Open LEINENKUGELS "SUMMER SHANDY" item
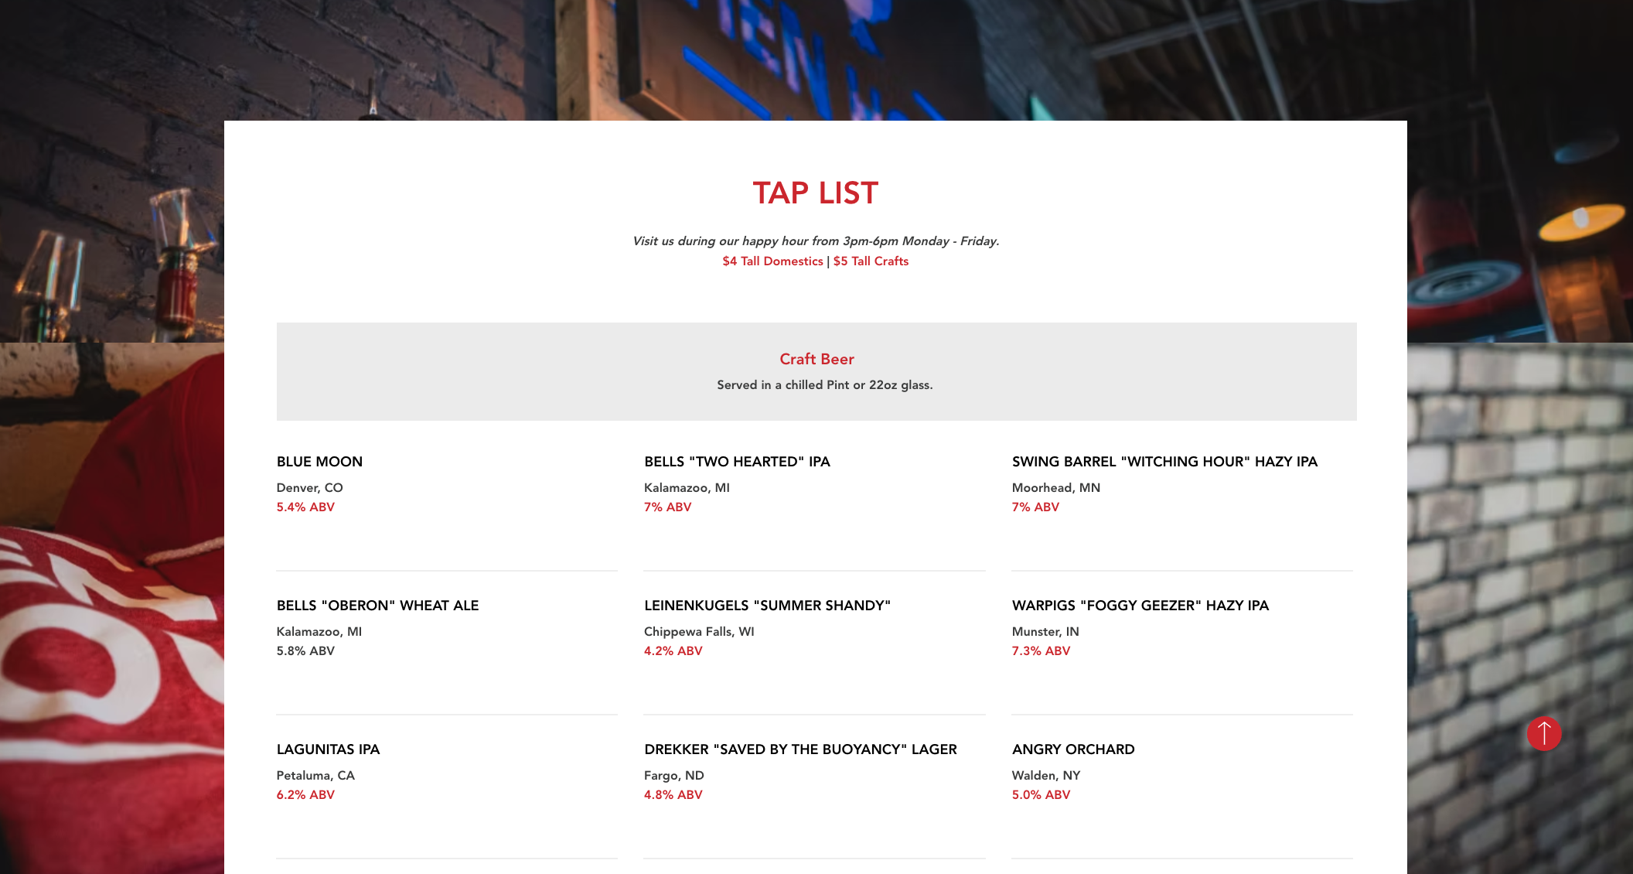The image size is (1633, 874). (x=767, y=606)
